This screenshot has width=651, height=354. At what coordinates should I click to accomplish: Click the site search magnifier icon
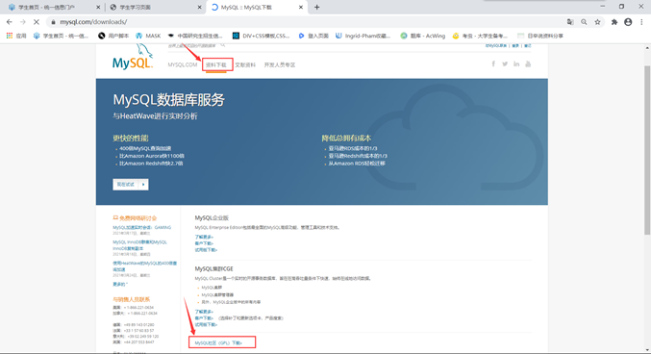click(x=223, y=45)
